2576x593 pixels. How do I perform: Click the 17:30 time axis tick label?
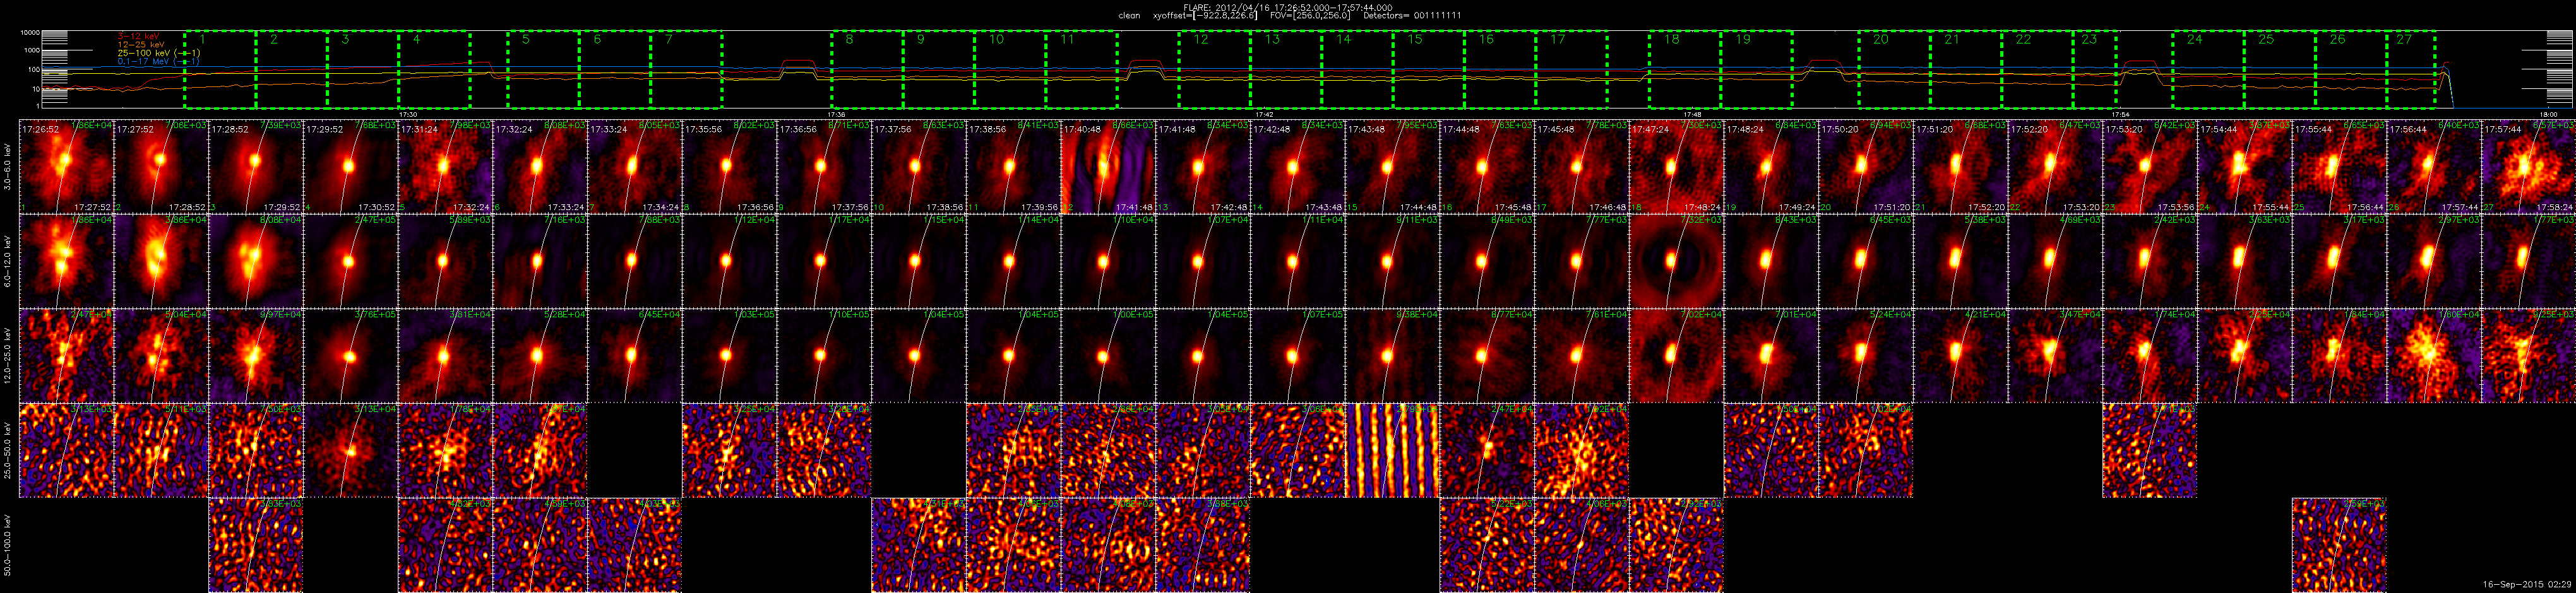click(x=407, y=114)
